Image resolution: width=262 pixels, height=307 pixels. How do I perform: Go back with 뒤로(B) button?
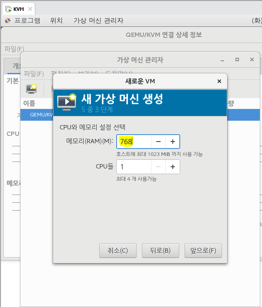click(x=160, y=251)
